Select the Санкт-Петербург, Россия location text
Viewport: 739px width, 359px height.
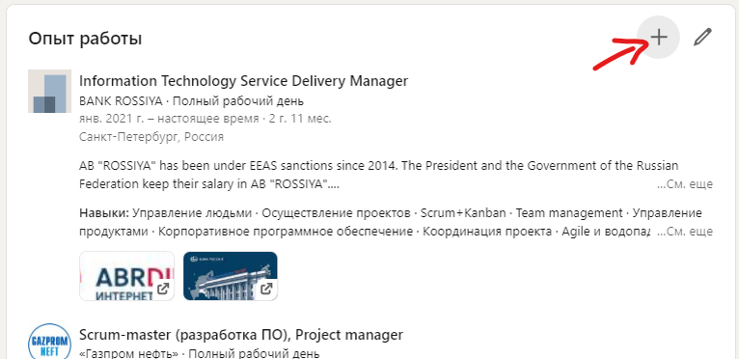pos(151,137)
